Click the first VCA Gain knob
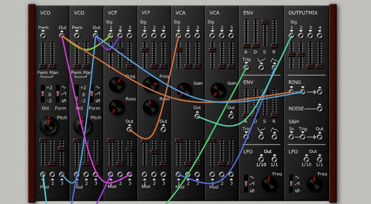This screenshot has width=371, height=204. tap(184, 90)
